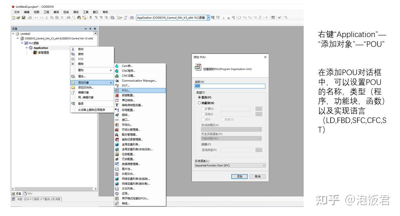
Task: Click the Login icon right of the Application combo
Action: [212, 17]
